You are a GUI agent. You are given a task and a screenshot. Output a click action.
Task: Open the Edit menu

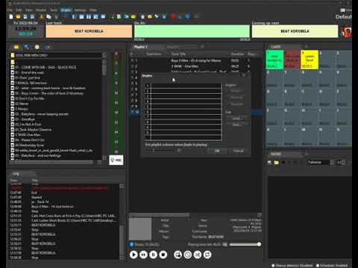19,10
